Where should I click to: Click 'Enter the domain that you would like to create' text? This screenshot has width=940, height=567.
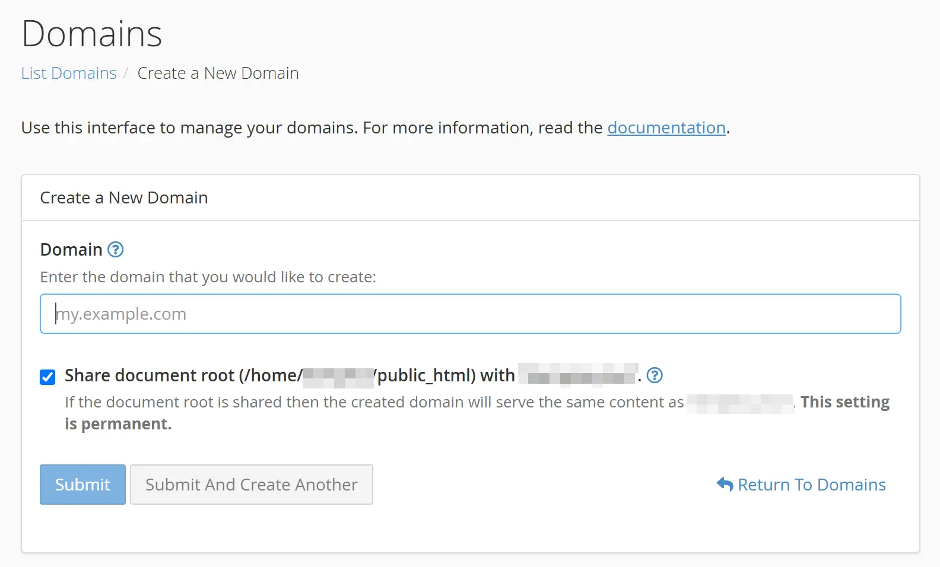click(x=208, y=277)
